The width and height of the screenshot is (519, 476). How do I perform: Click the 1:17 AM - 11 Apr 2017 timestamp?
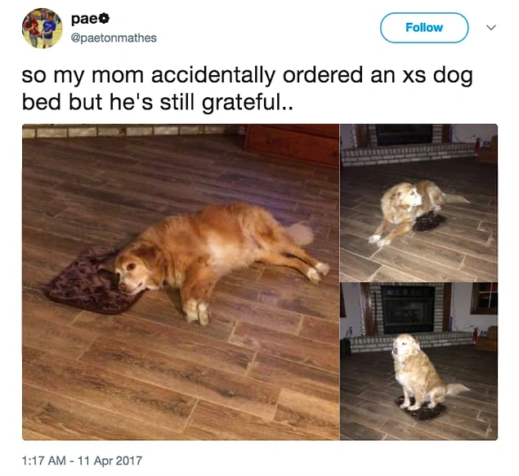click(82, 460)
